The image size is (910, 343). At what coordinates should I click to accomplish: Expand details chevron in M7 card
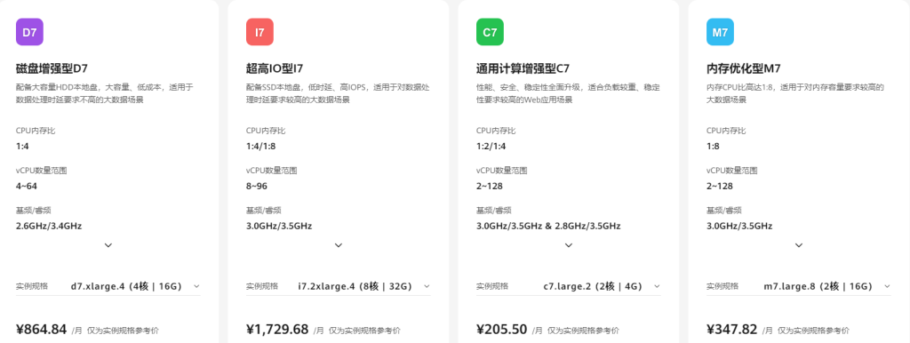click(799, 245)
